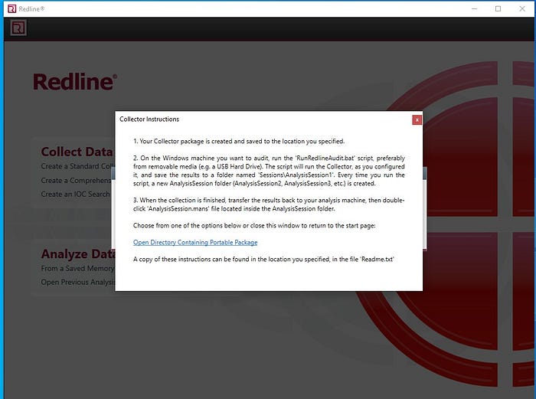Click the Readme.txt instructions note
The width and height of the screenshot is (536, 399).
[263, 259]
